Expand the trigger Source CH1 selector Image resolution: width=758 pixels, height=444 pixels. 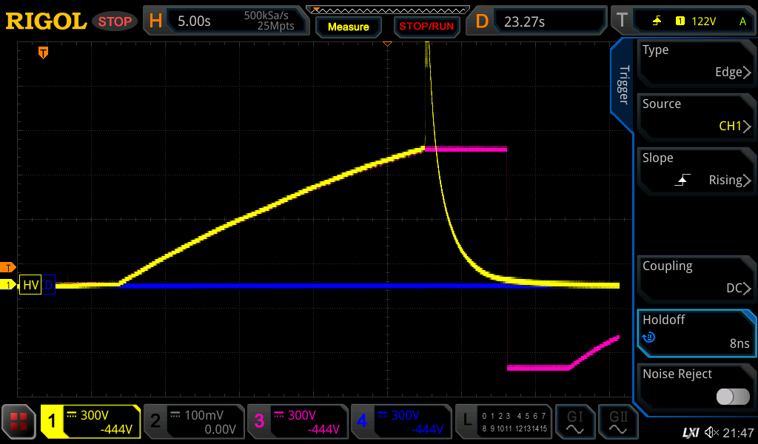[696, 115]
